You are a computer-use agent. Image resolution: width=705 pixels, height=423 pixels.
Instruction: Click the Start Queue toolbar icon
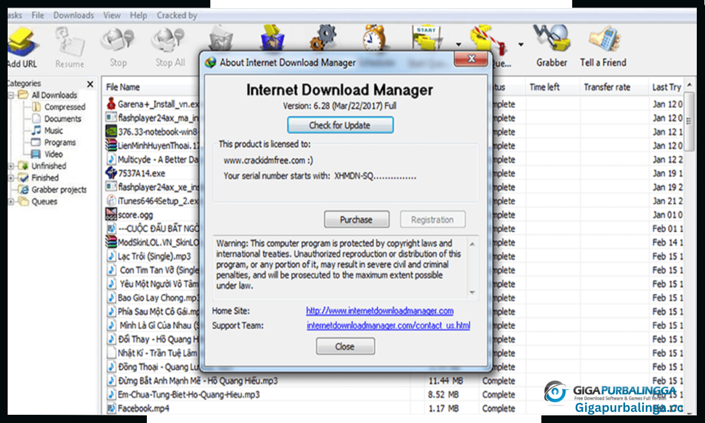[427, 38]
